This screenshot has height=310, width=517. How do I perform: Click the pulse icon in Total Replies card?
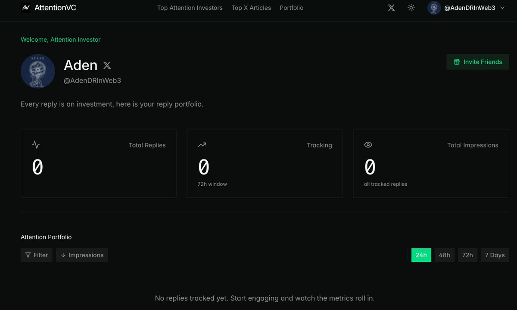pos(36,145)
